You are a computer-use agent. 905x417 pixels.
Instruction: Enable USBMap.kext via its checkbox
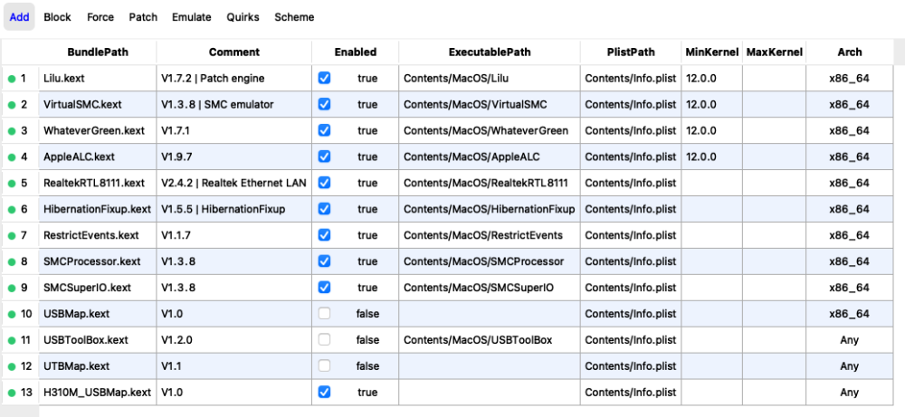tap(324, 313)
